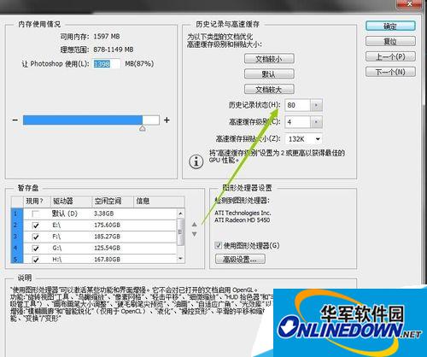Click the GPU info icon
This screenshot has height=357, width=427.
196,162
